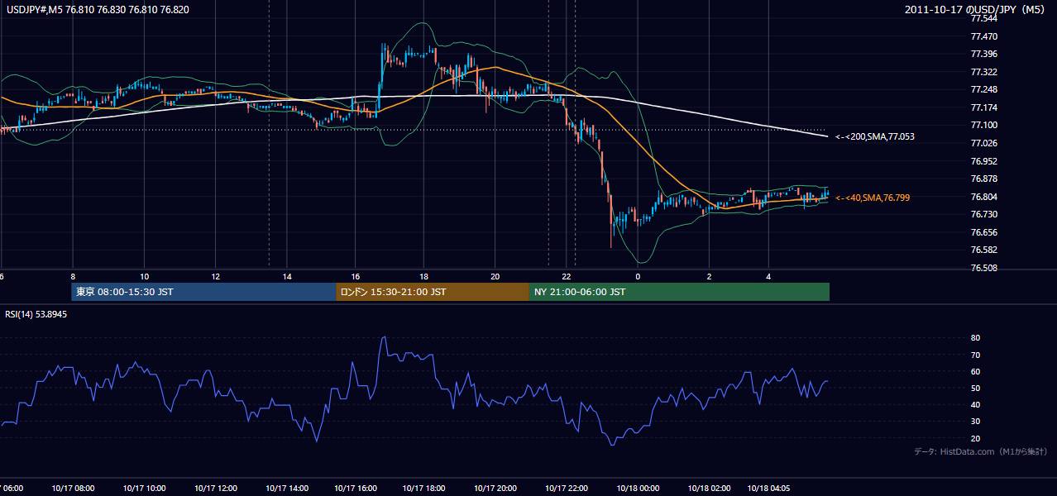Viewport: 1057px width, 496px height.
Task: Select the ロンドン 15:30-21:00 JST session bar
Action: click(x=432, y=292)
